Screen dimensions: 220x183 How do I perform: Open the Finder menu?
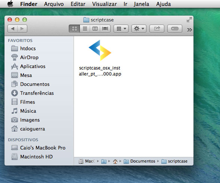tap(29, 4)
